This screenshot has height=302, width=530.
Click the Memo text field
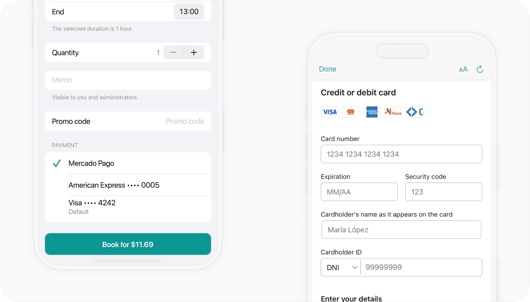pos(128,80)
